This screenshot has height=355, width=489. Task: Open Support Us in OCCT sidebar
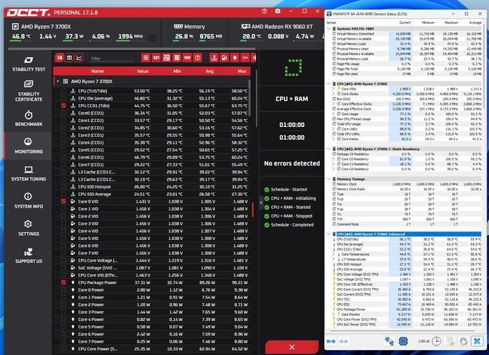[x=29, y=256]
